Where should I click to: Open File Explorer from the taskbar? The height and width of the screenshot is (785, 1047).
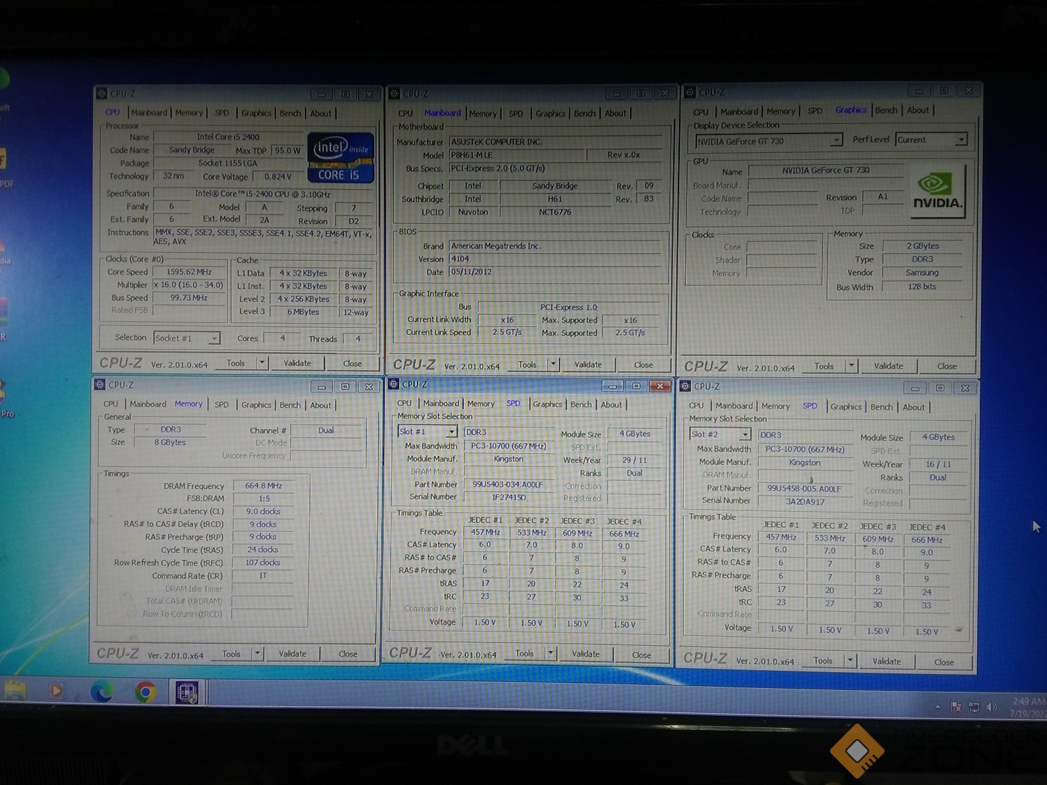click(14, 691)
